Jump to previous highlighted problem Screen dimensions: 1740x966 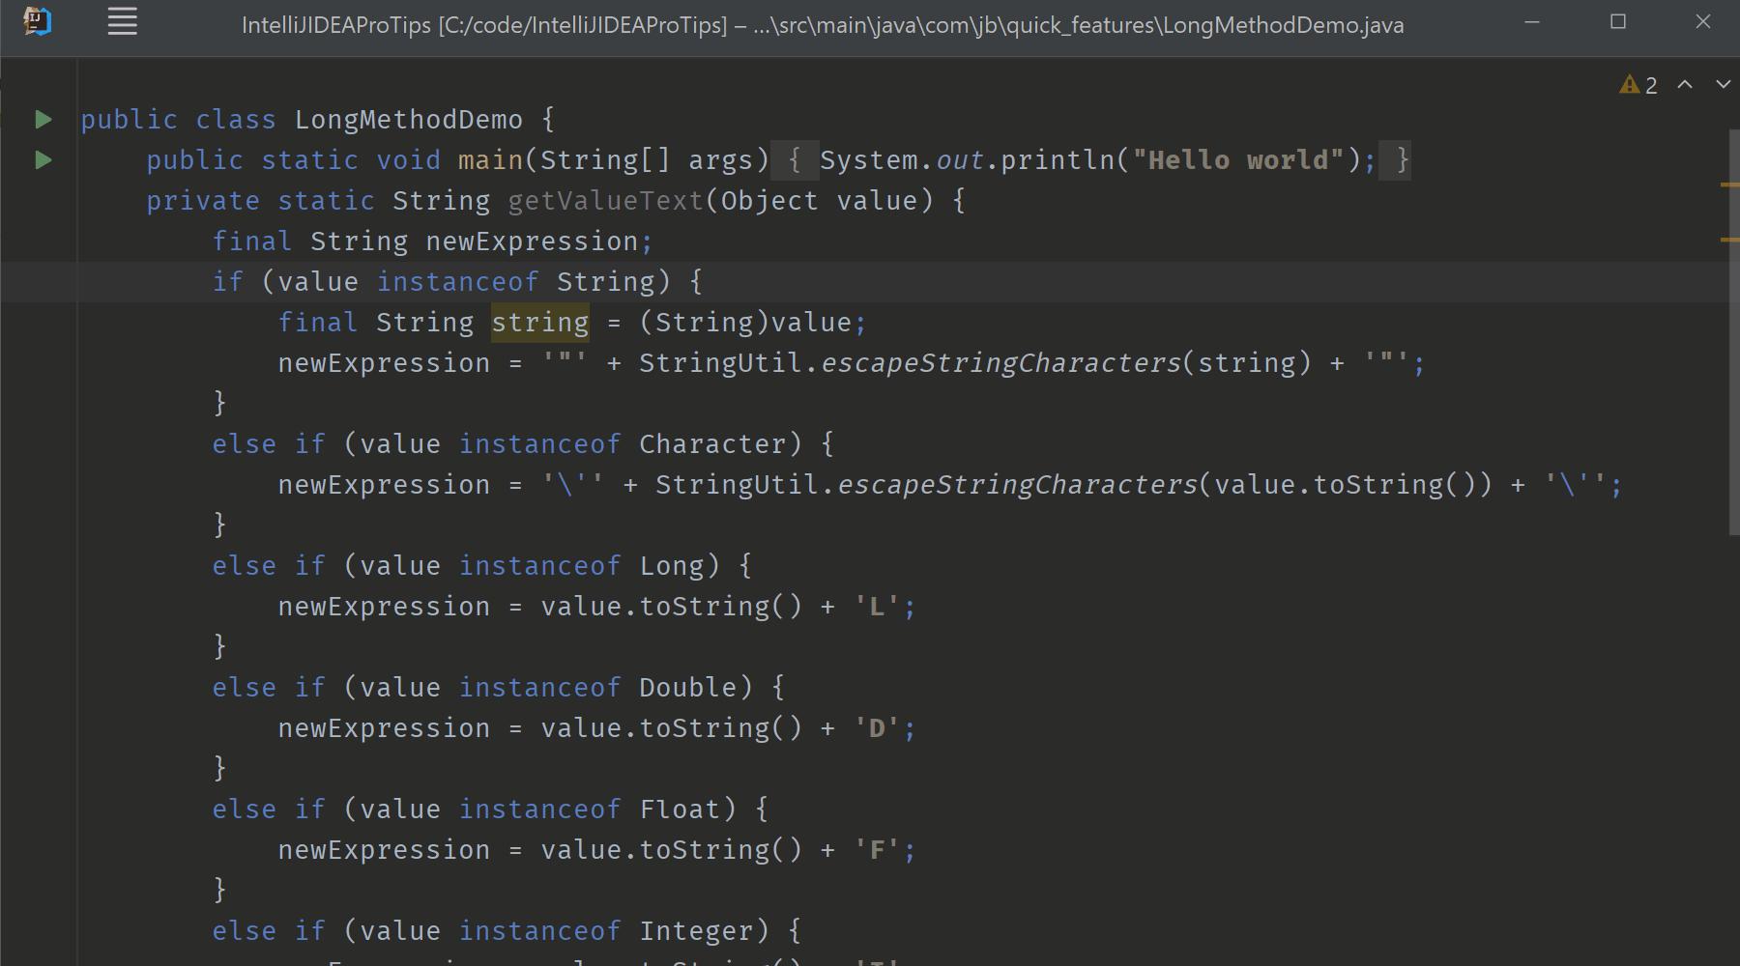[1685, 85]
